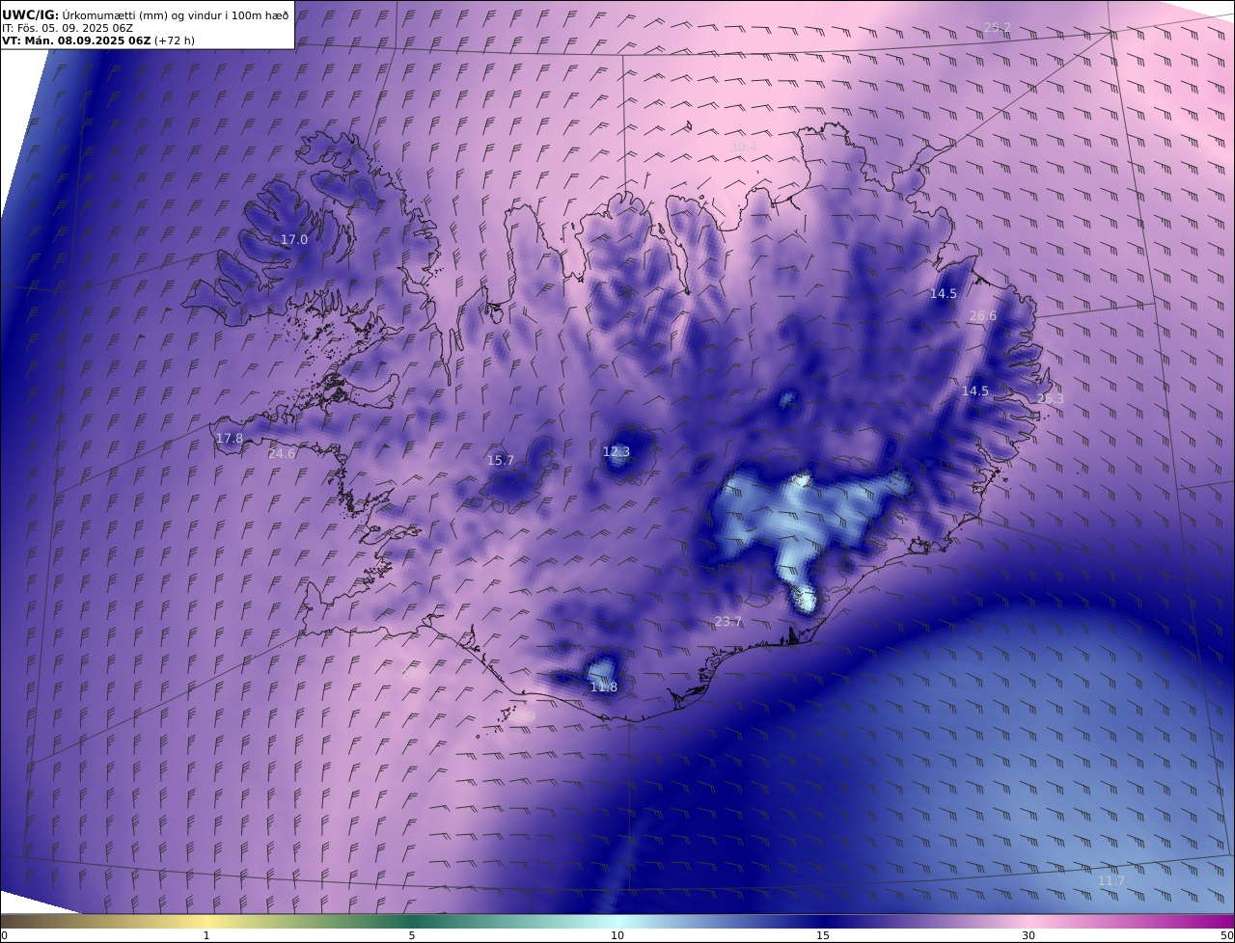Image resolution: width=1235 pixels, height=943 pixels.
Task: Click the colorbar tick label 10
Action: (x=617, y=935)
